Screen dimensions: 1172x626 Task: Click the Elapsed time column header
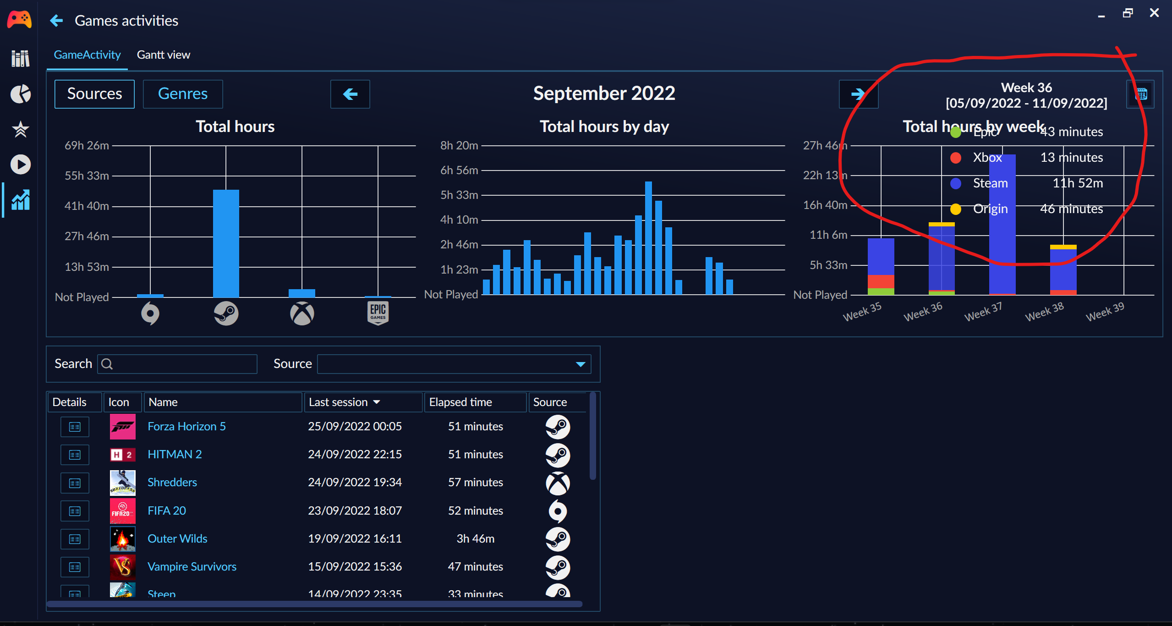[x=460, y=402]
